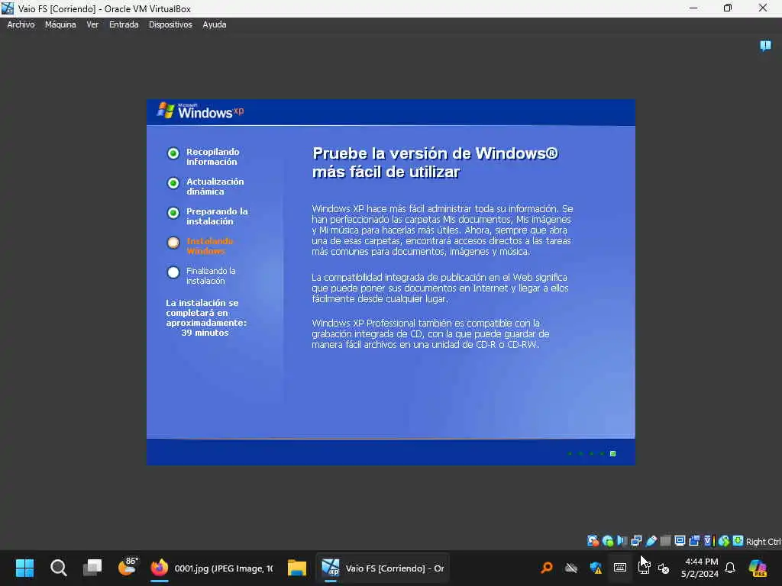This screenshot has height=586, width=782.
Task: Open the Ver menu
Action: pos(92,24)
